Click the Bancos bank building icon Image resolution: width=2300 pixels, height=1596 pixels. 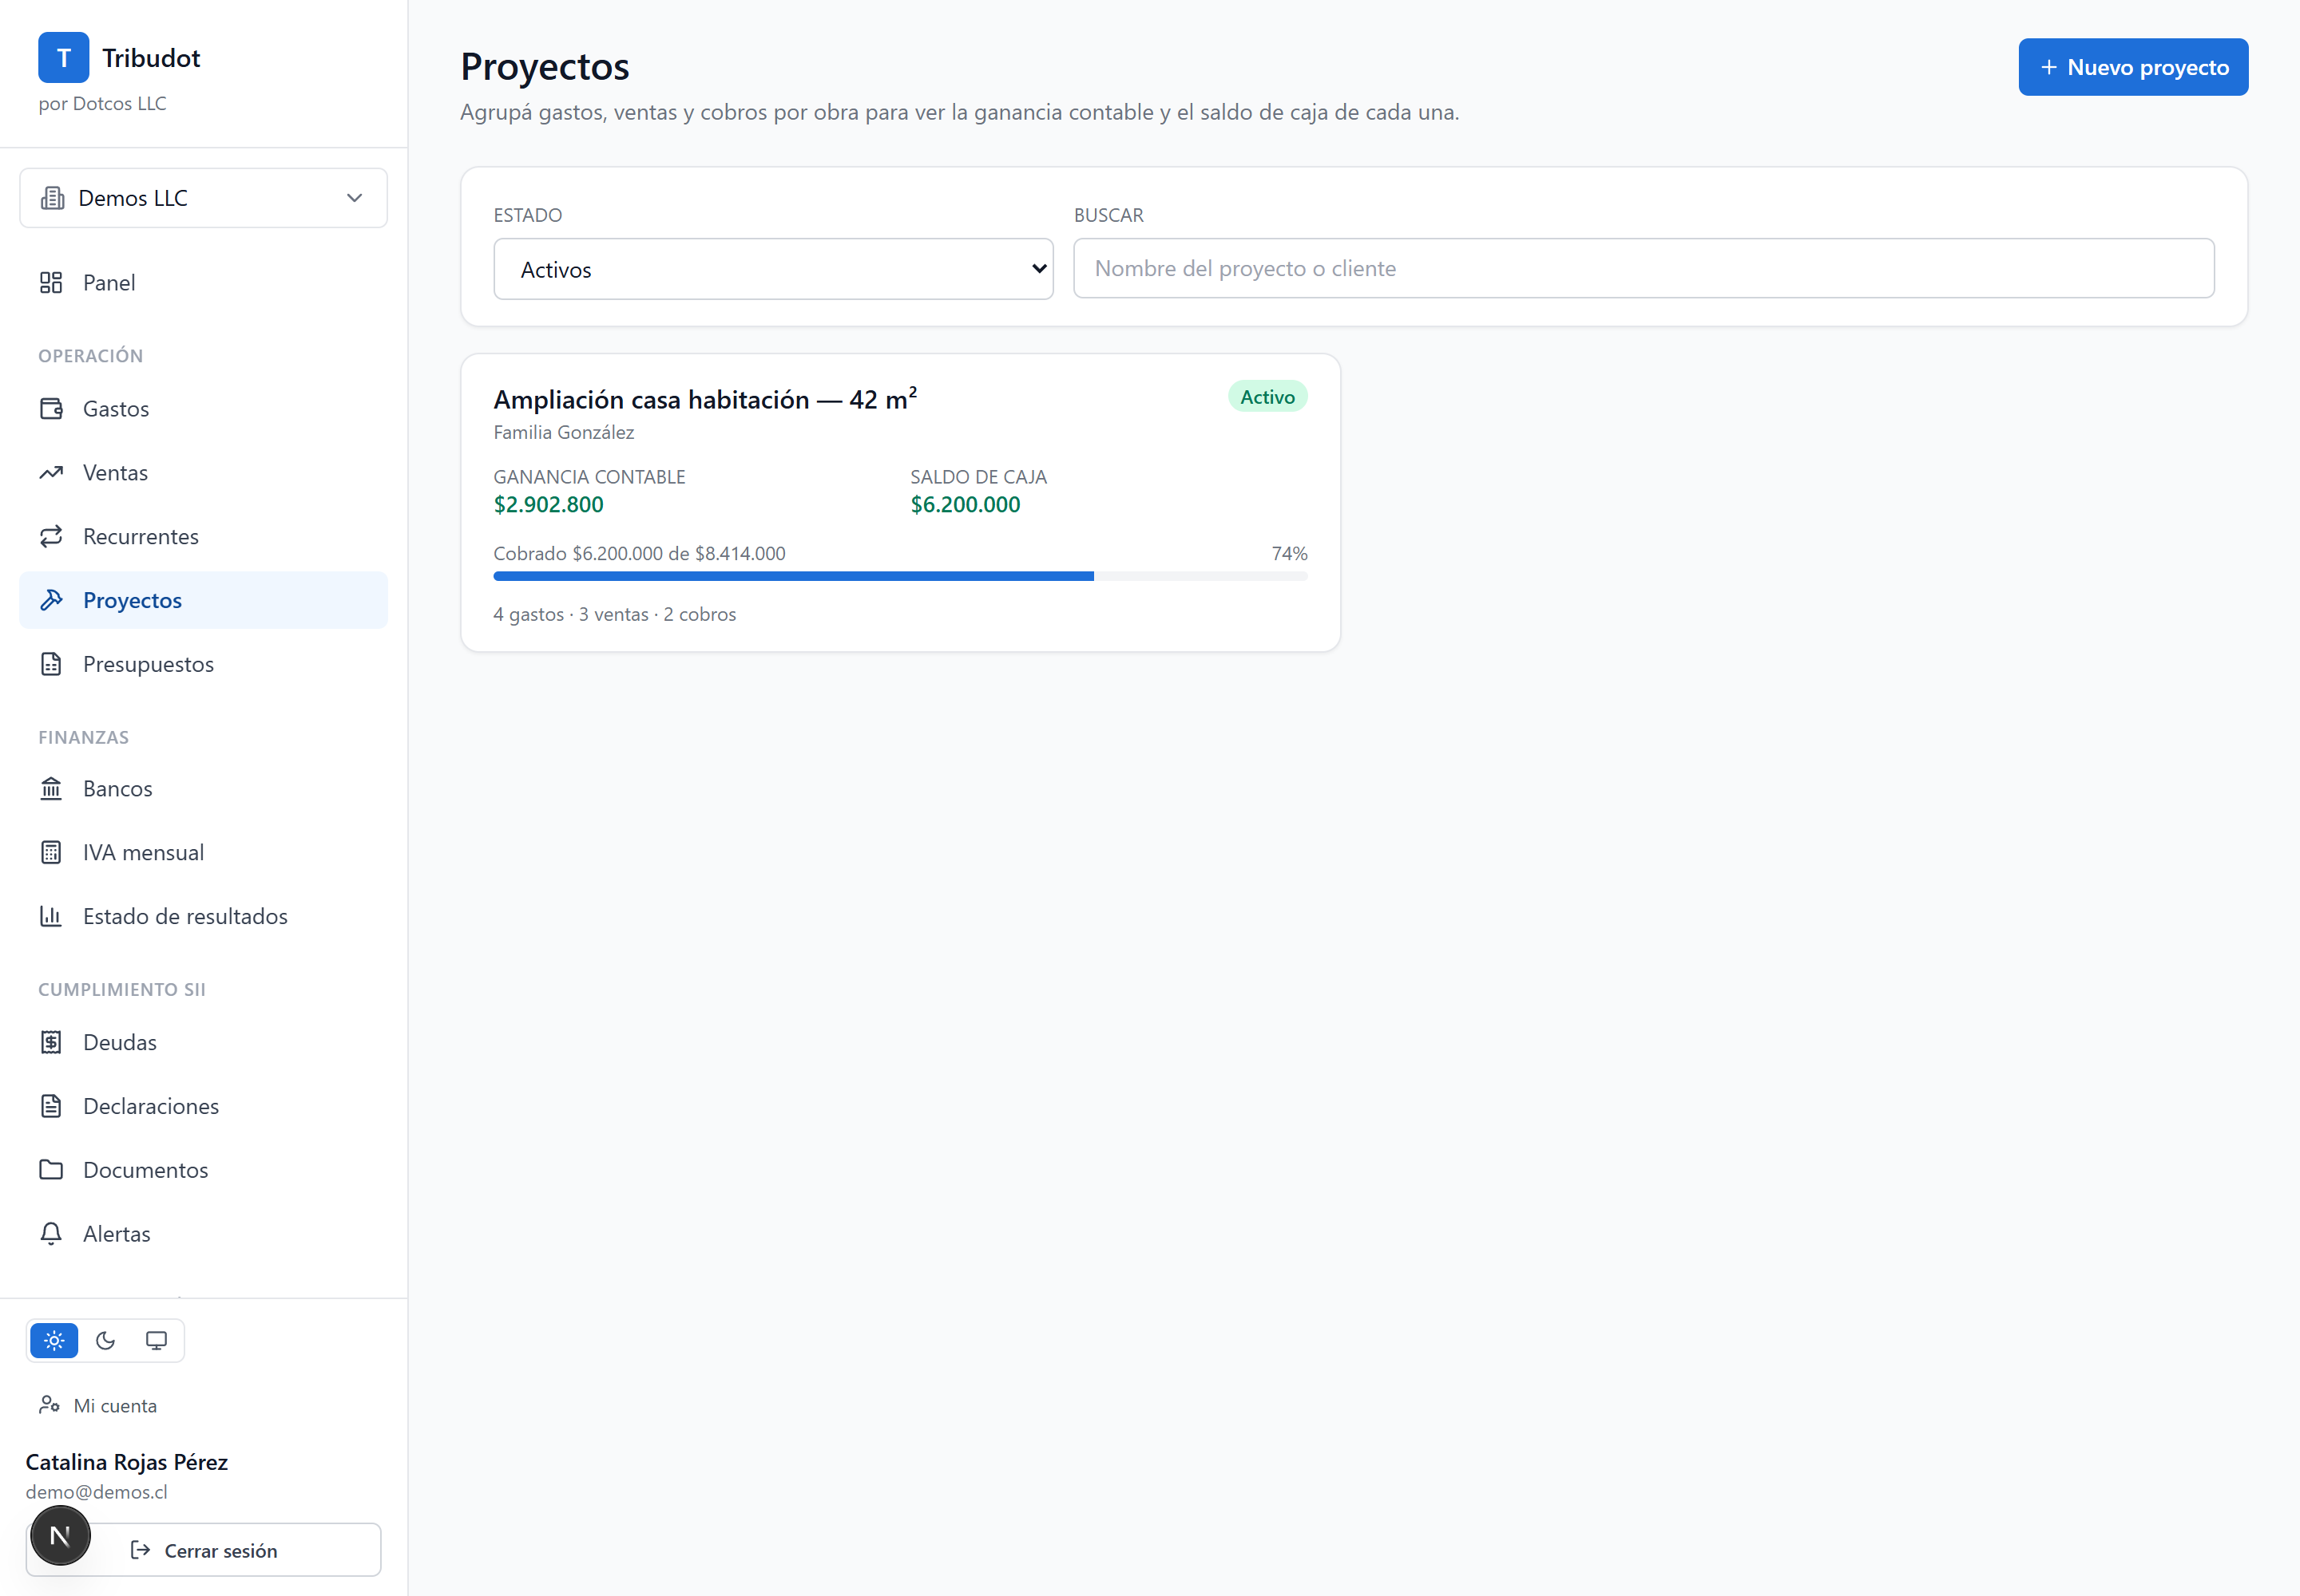point(51,789)
